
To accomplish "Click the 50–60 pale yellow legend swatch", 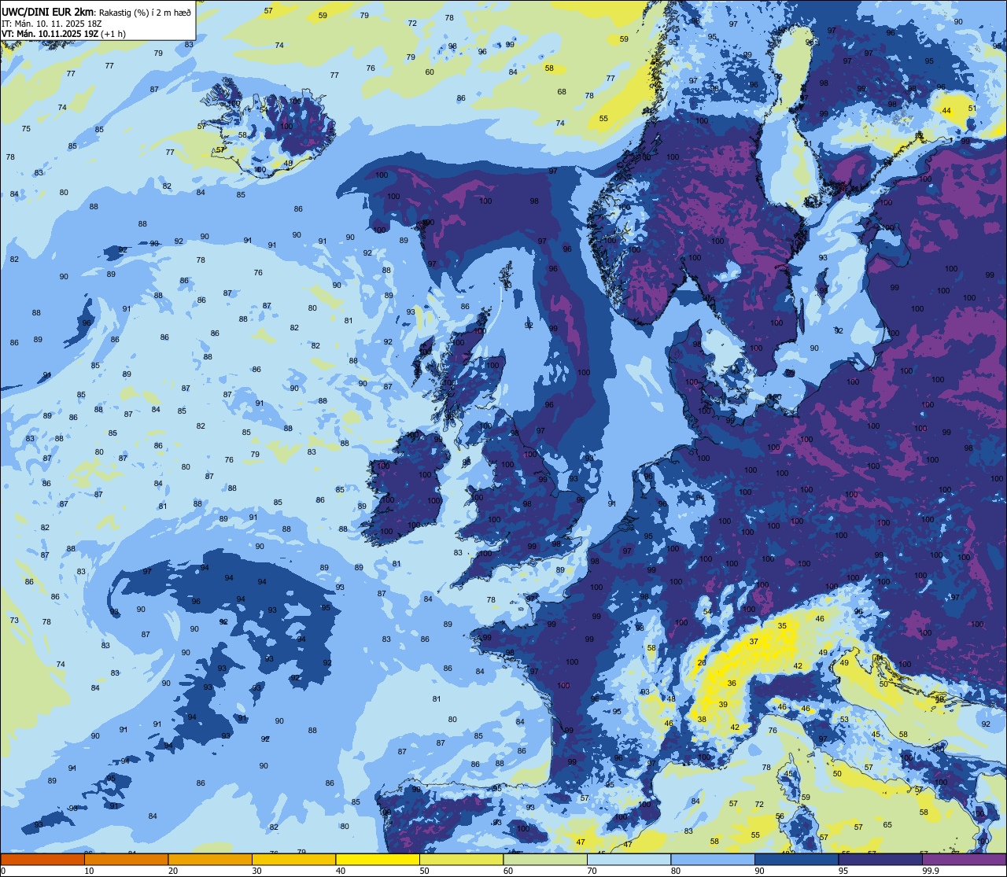I will coord(461,859).
